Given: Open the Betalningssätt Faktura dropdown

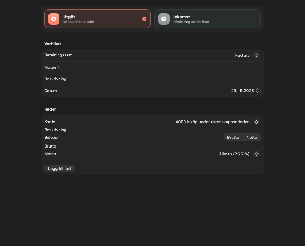Looking at the screenshot, I should pos(247,56).
